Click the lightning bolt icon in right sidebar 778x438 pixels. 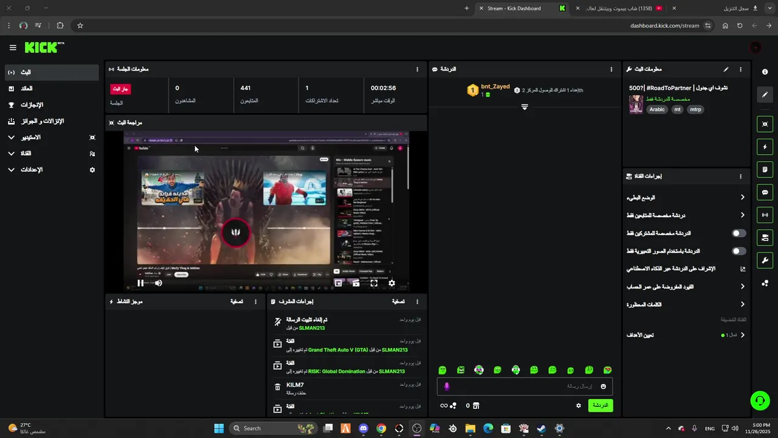pyautogui.click(x=765, y=147)
